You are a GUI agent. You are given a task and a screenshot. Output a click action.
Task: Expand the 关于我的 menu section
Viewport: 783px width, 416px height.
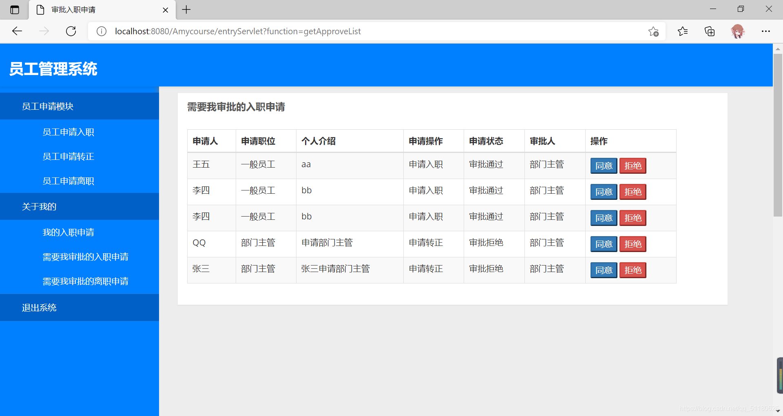(x=39, y=206)
